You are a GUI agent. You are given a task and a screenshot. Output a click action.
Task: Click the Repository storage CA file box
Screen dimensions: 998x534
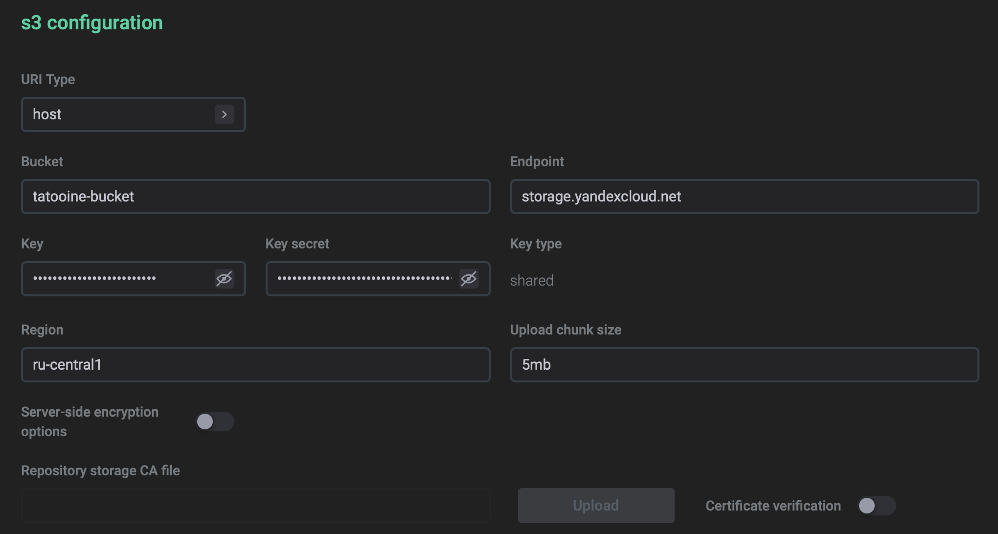tap(255, 506)
